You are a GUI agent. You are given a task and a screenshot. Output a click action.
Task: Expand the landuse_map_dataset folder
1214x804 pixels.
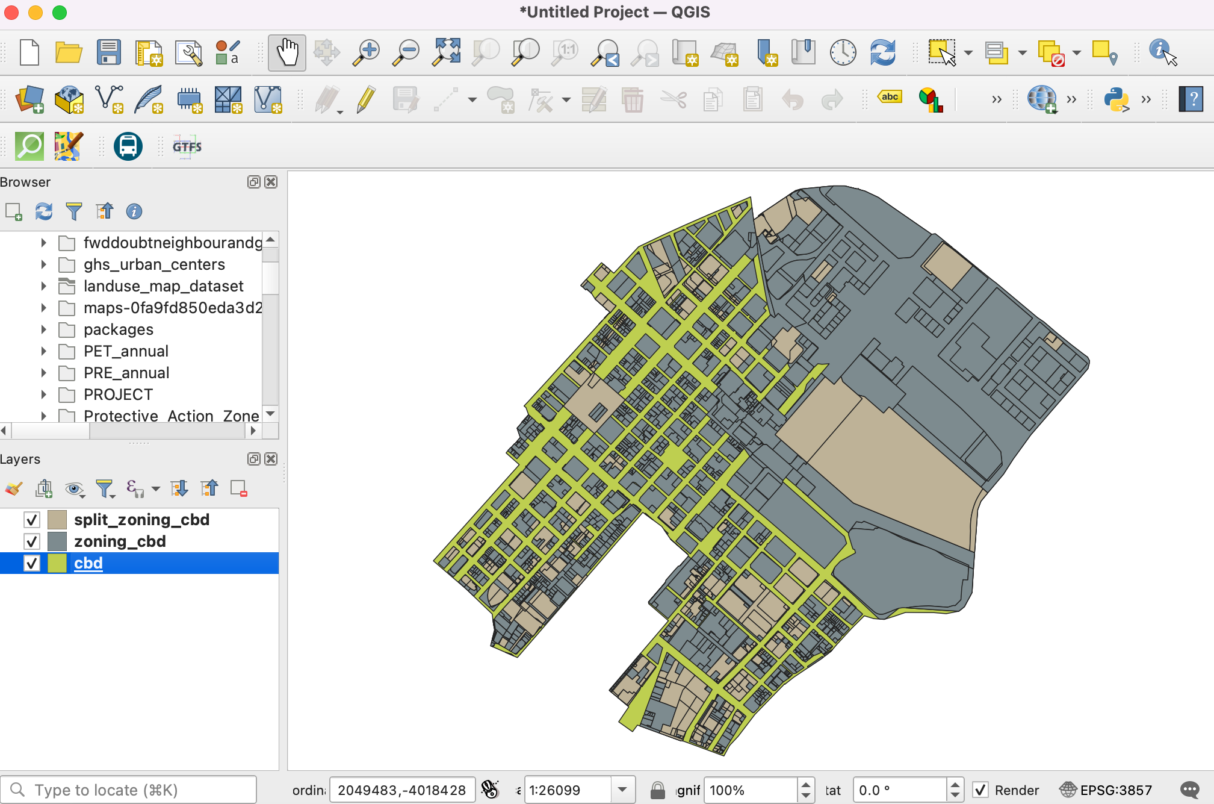tap(43, 286)
